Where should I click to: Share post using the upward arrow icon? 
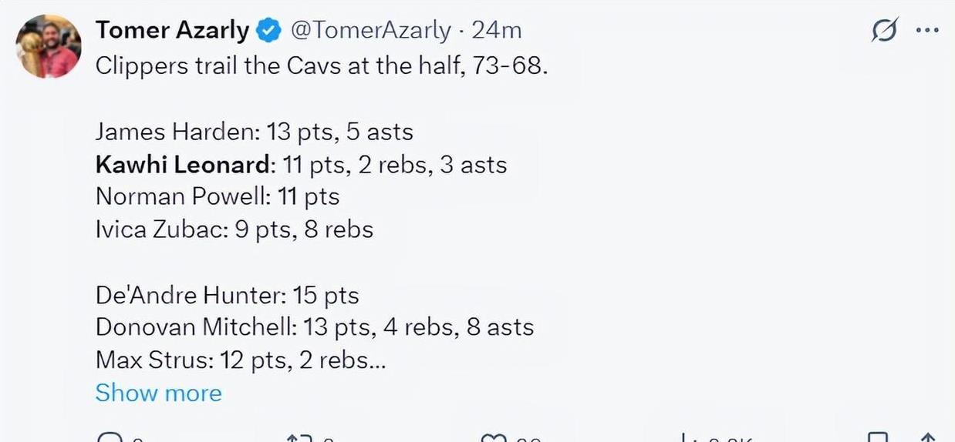[x=930, y=437]
